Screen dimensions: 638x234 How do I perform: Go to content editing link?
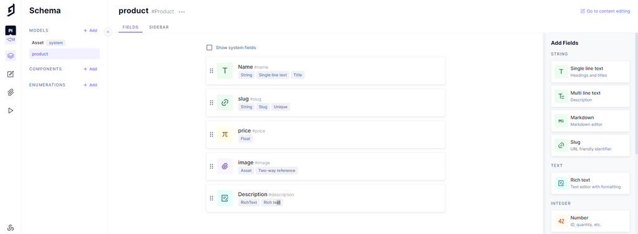605,11
